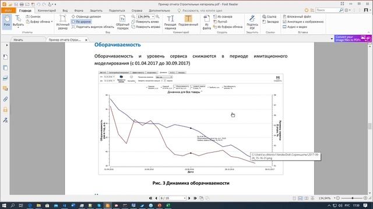373x209 pixels.
Task: Open the Комментарий ribbon tab
Action: pos(47,10)
